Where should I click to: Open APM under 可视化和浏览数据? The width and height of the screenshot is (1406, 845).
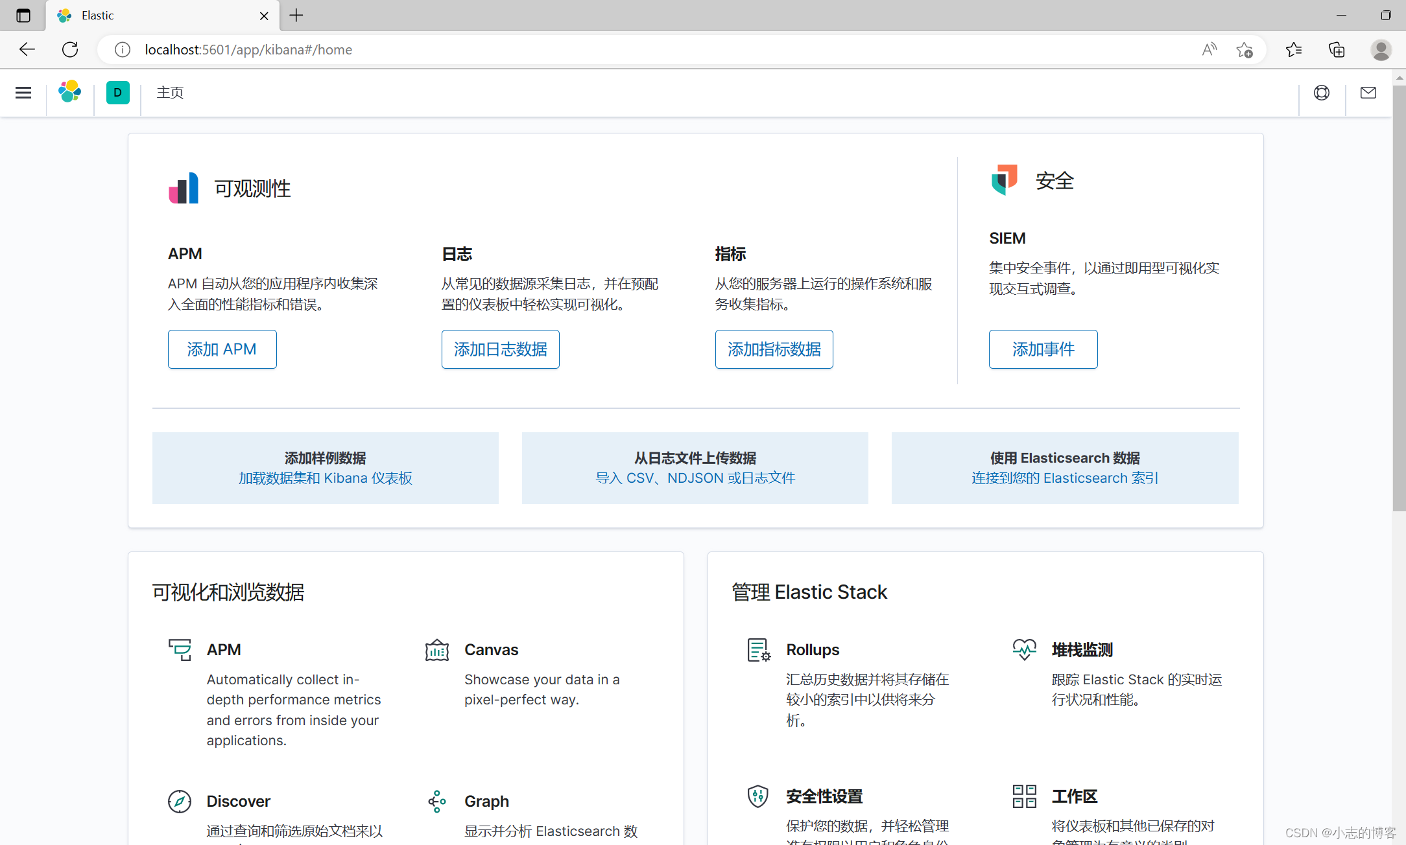[x=224, y=650]
